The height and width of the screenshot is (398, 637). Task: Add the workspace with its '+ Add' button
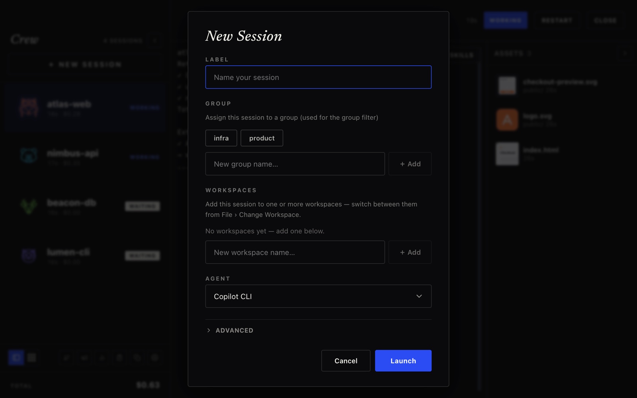pyautogui.click(x=410, y=252)
